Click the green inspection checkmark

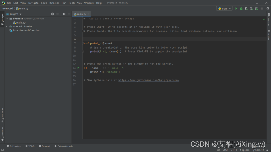tap(264, 19)
